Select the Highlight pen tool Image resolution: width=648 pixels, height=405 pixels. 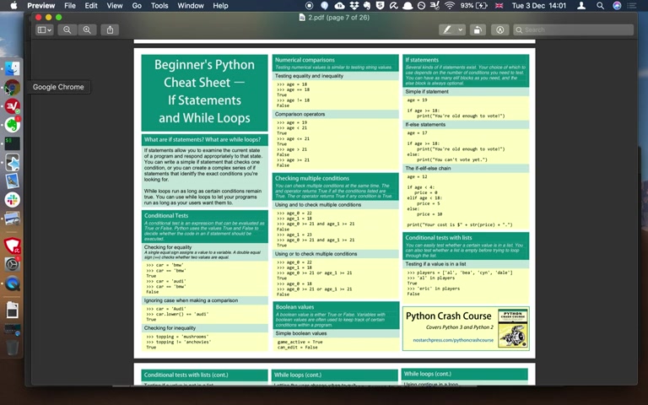[x=447, y=30]
